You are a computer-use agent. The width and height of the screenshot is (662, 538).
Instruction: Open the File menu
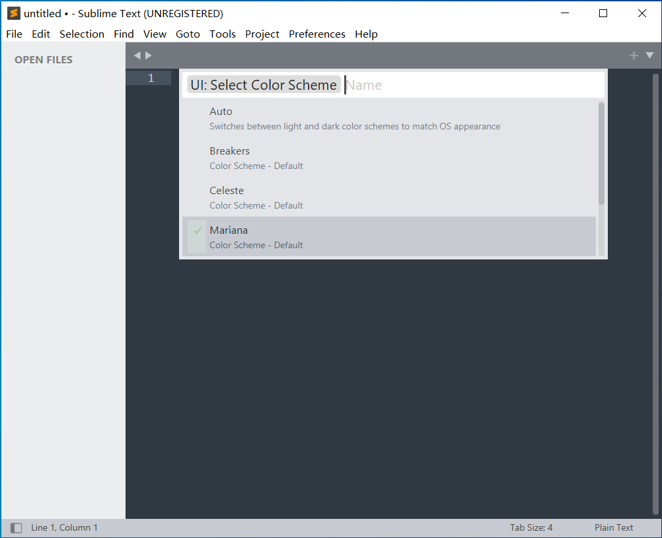coord(14,34)
